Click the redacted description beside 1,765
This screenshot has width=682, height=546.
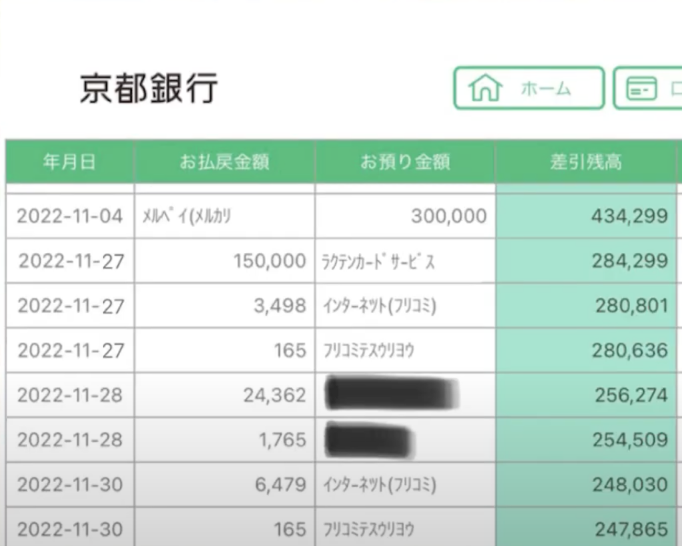tap(369, 440)
